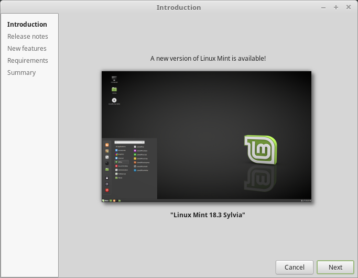Maximize the Introduction window
The width and height of the screenshot is (358, 278).
tap(336, 7)
